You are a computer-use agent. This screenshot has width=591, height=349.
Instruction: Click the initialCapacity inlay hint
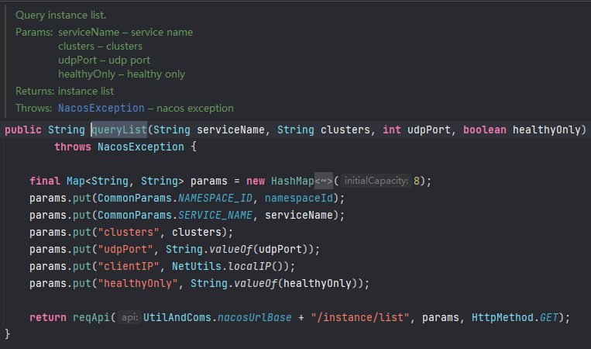pyautogui.click(x=376, y=181)
